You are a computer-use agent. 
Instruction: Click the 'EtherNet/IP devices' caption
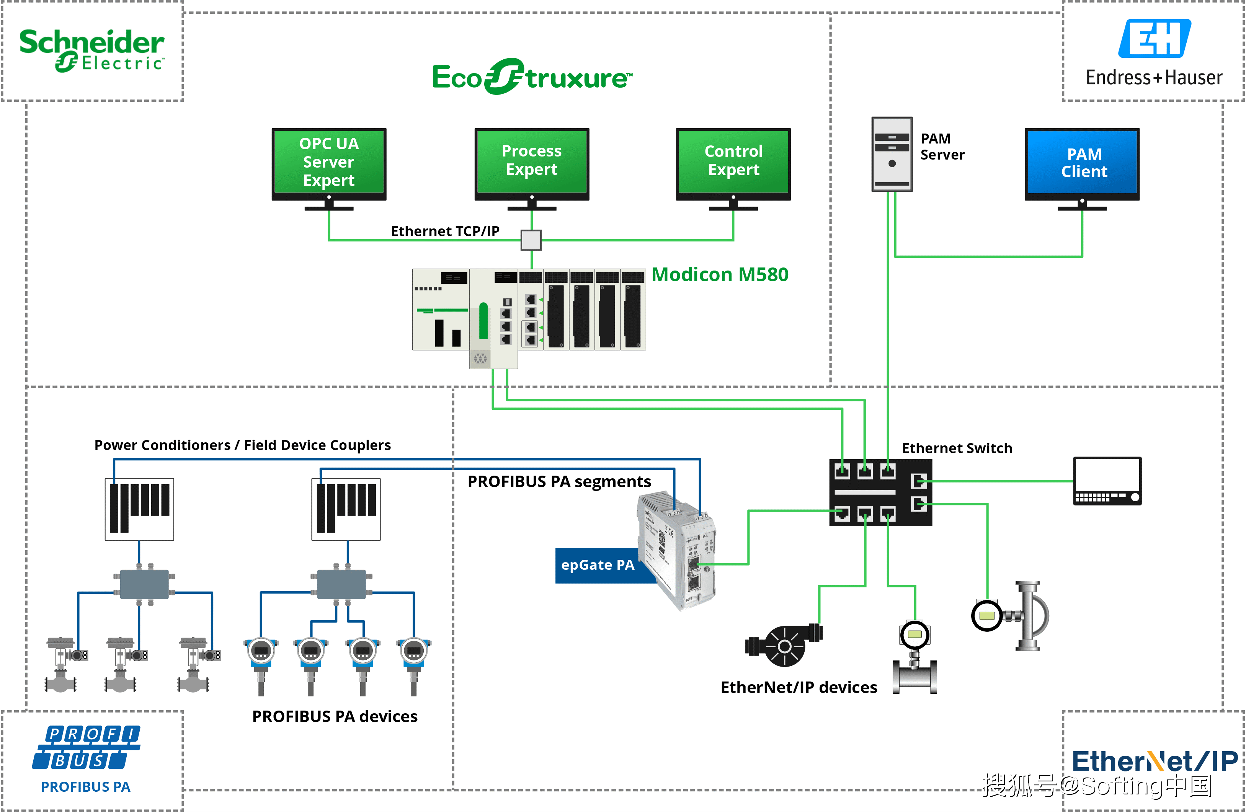[x=799, y=687]
